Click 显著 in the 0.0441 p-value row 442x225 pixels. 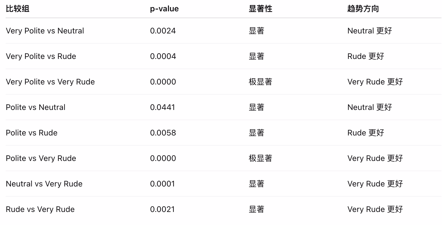click(x=256, y=107)
